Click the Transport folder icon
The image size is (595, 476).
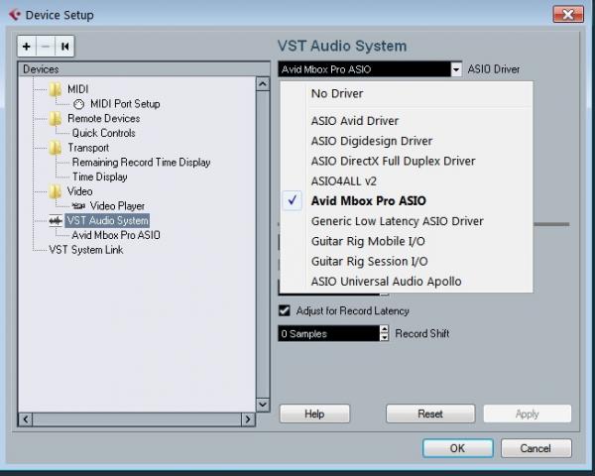(x=56, y=148)
